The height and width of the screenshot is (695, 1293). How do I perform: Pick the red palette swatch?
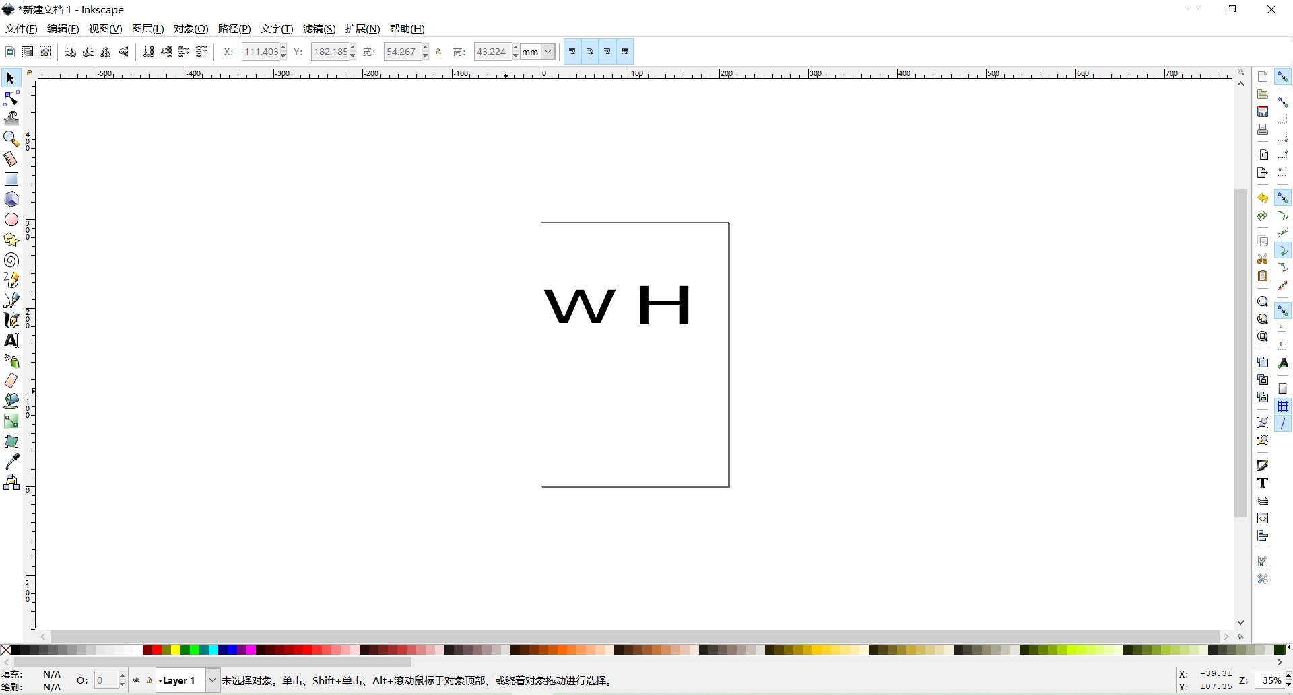click(x=156, y=650)
